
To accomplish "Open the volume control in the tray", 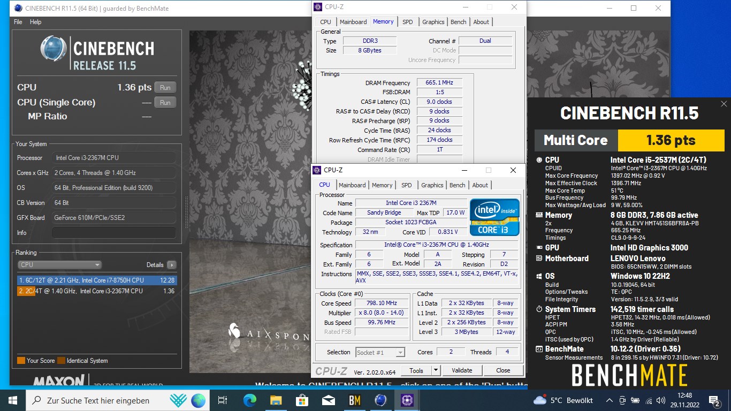I will pyautogui.click(x=662, y=400).
